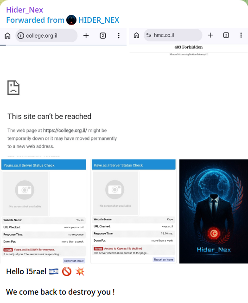This screenshot has width=248, height=303.
Task: Open the tab switcher in college.org.il browser
Action: coord(103,36)
